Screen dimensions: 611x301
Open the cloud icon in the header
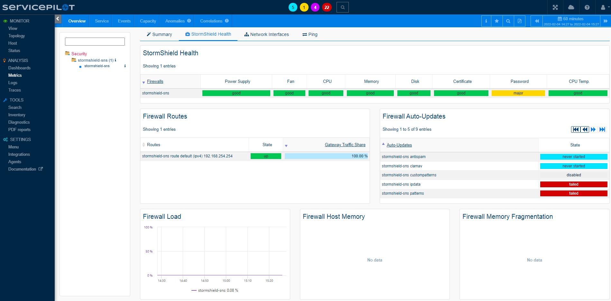point(571,7)
